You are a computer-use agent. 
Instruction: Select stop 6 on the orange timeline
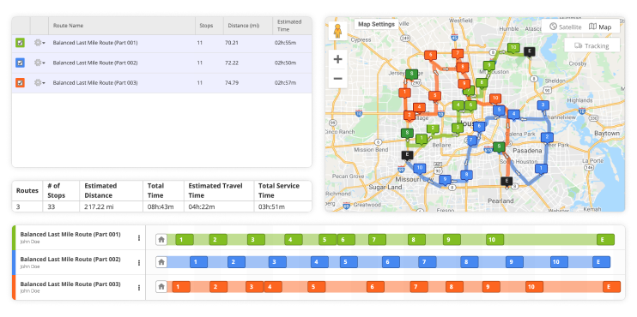click(x=375, y=287)
